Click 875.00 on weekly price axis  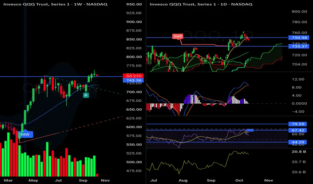[x=134, y=30]
